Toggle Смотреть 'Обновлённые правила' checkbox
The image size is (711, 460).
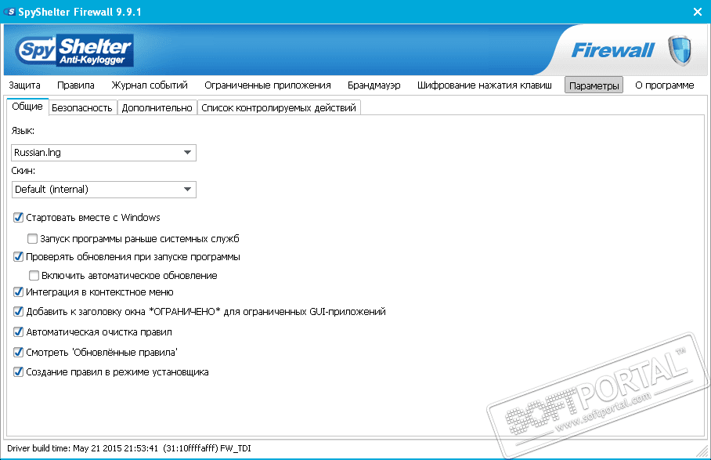pos(18,352)
